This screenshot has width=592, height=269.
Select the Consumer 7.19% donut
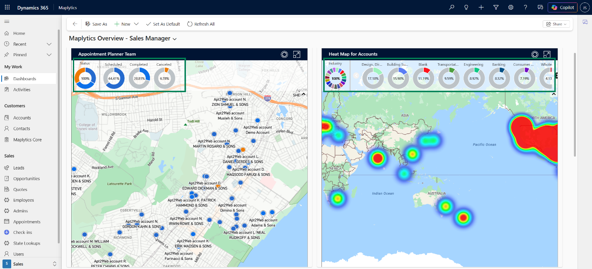[524, 78]
